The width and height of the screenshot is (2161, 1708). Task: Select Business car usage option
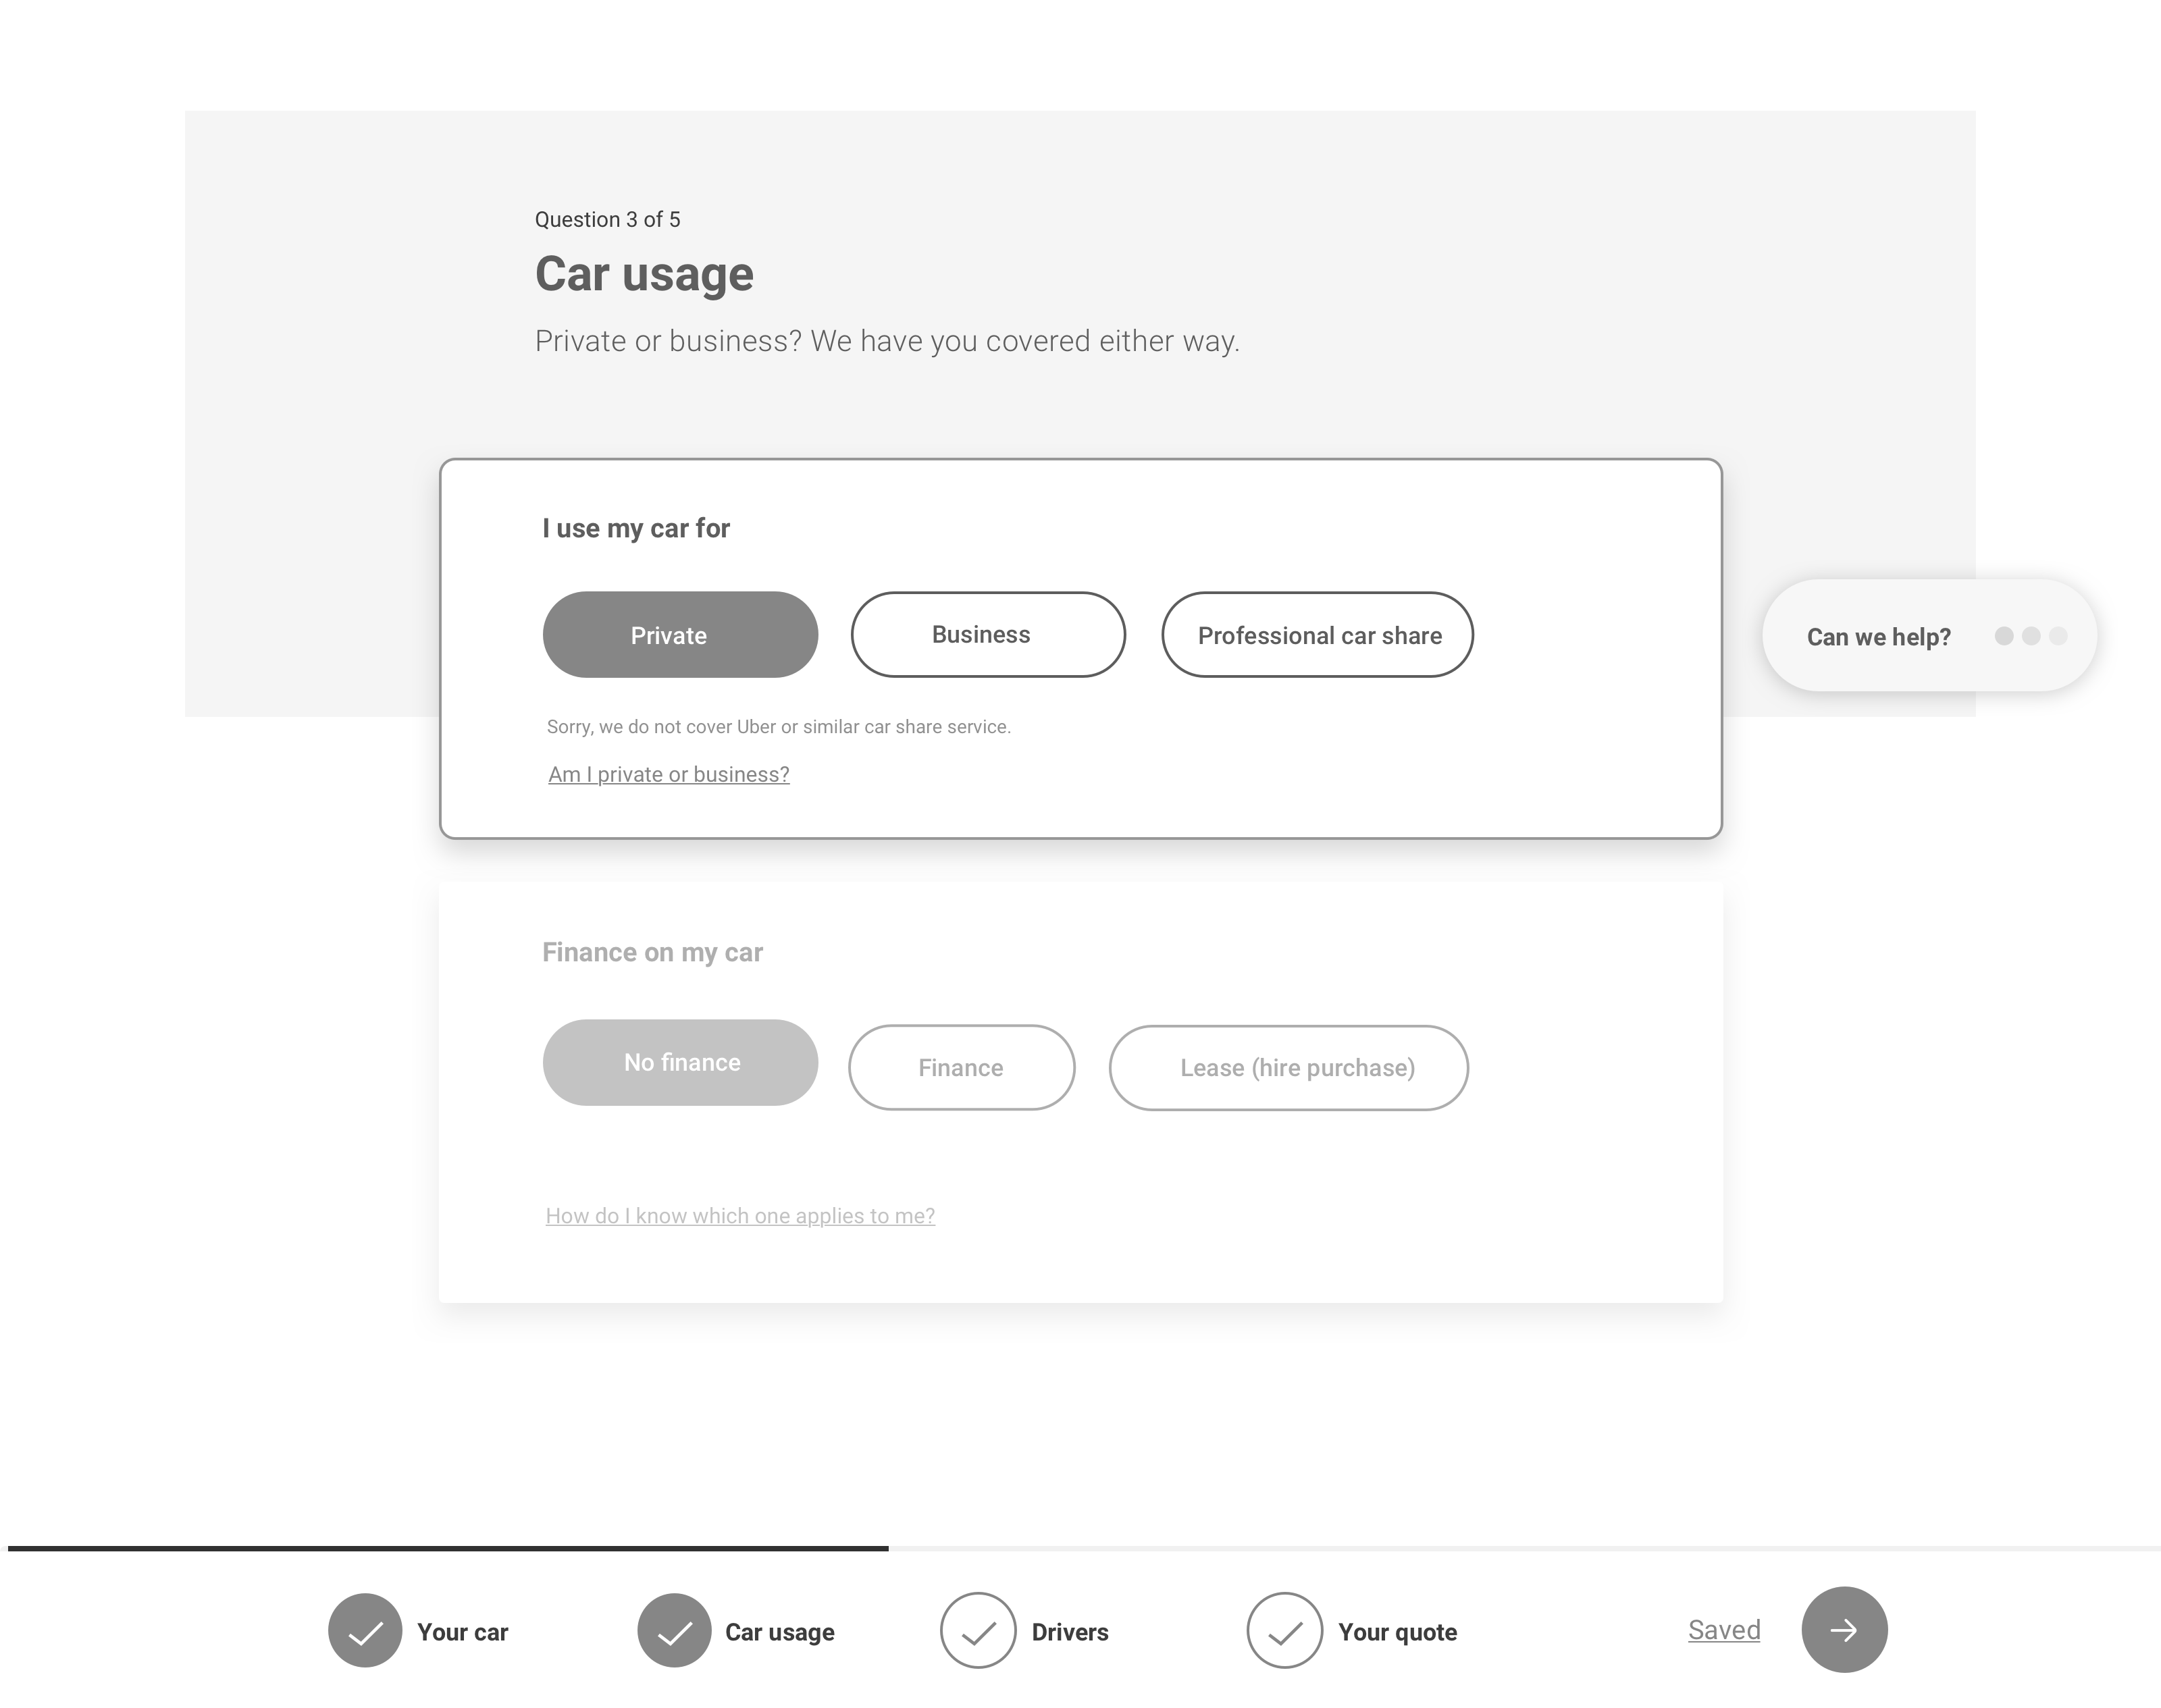point(987,634)
